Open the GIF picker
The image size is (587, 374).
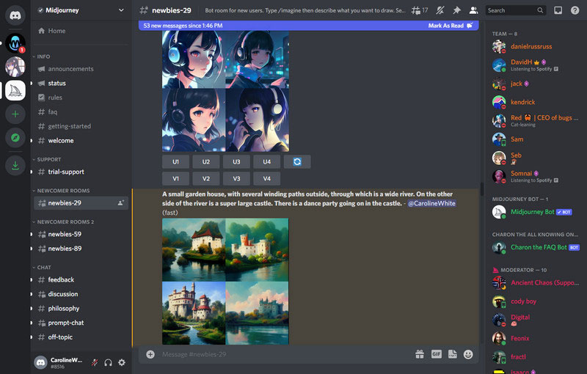point(436,354)
